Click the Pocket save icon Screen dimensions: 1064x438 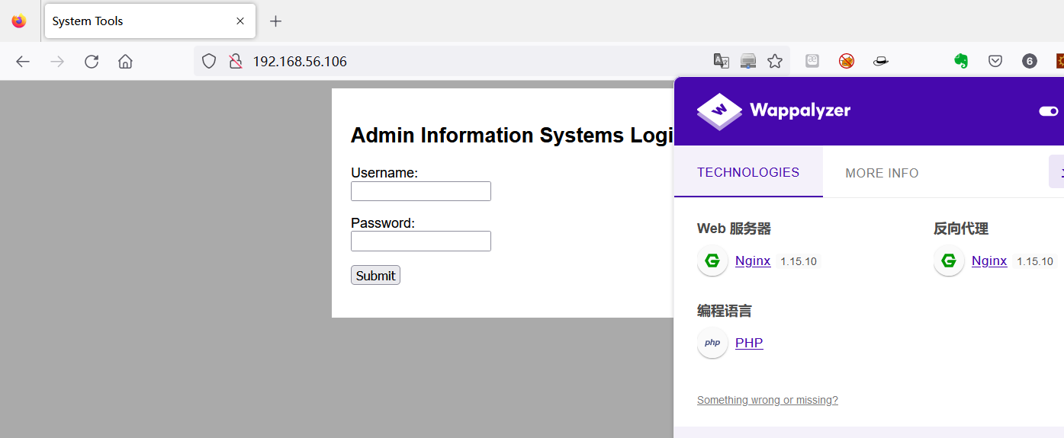(x=995, y=61)
